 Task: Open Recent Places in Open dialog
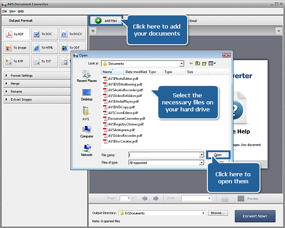point(87,76)
